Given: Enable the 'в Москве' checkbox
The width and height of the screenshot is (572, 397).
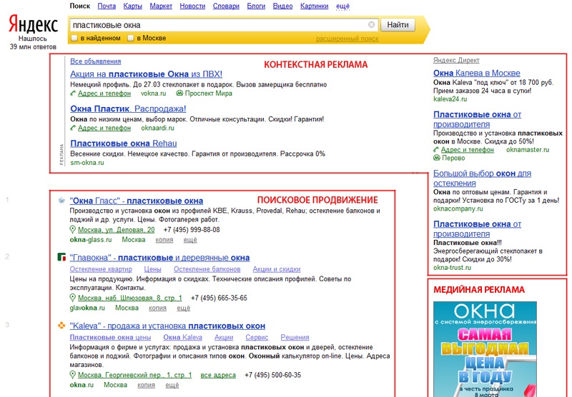Looking at the screenshot, I should (131, 38).
